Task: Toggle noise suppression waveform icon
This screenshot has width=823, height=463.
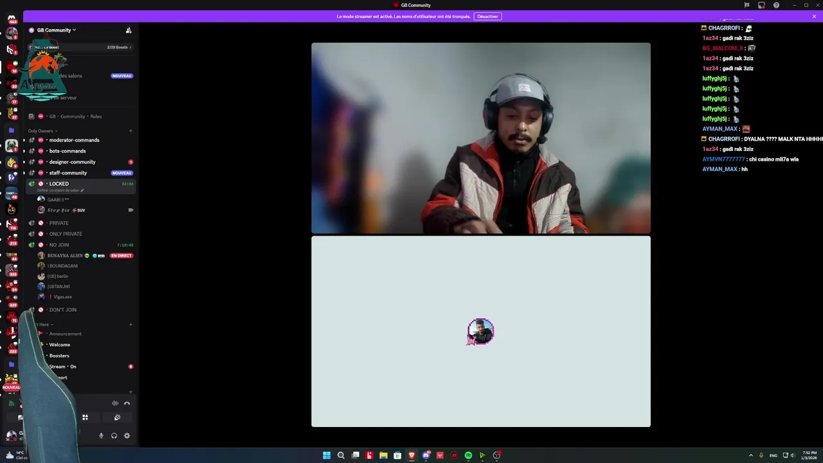Action: pyautogui.click(x=115, y=403)
